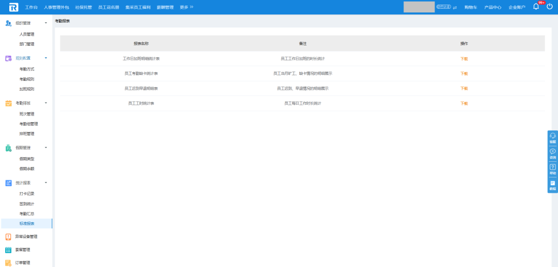Click the 规则配置 calendar gear icon
The image size is (558, 267).
[x=9, y=58]
